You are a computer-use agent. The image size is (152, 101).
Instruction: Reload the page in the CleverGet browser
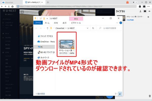(9, 6)
